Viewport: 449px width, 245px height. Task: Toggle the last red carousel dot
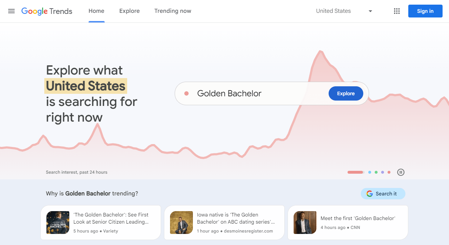click(389, 172)
